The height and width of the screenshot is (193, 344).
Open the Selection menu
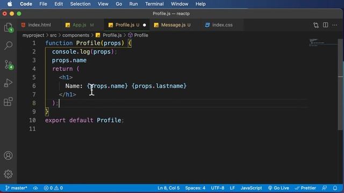[x=80, y=4]
